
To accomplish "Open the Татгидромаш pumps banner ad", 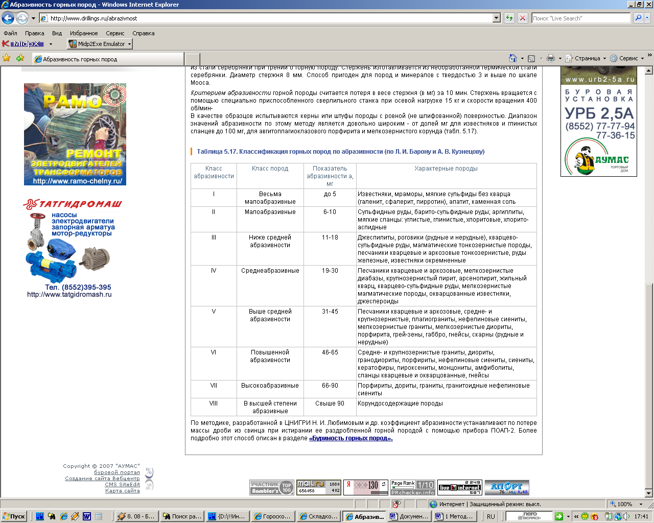I will click(x=73, y=248).
